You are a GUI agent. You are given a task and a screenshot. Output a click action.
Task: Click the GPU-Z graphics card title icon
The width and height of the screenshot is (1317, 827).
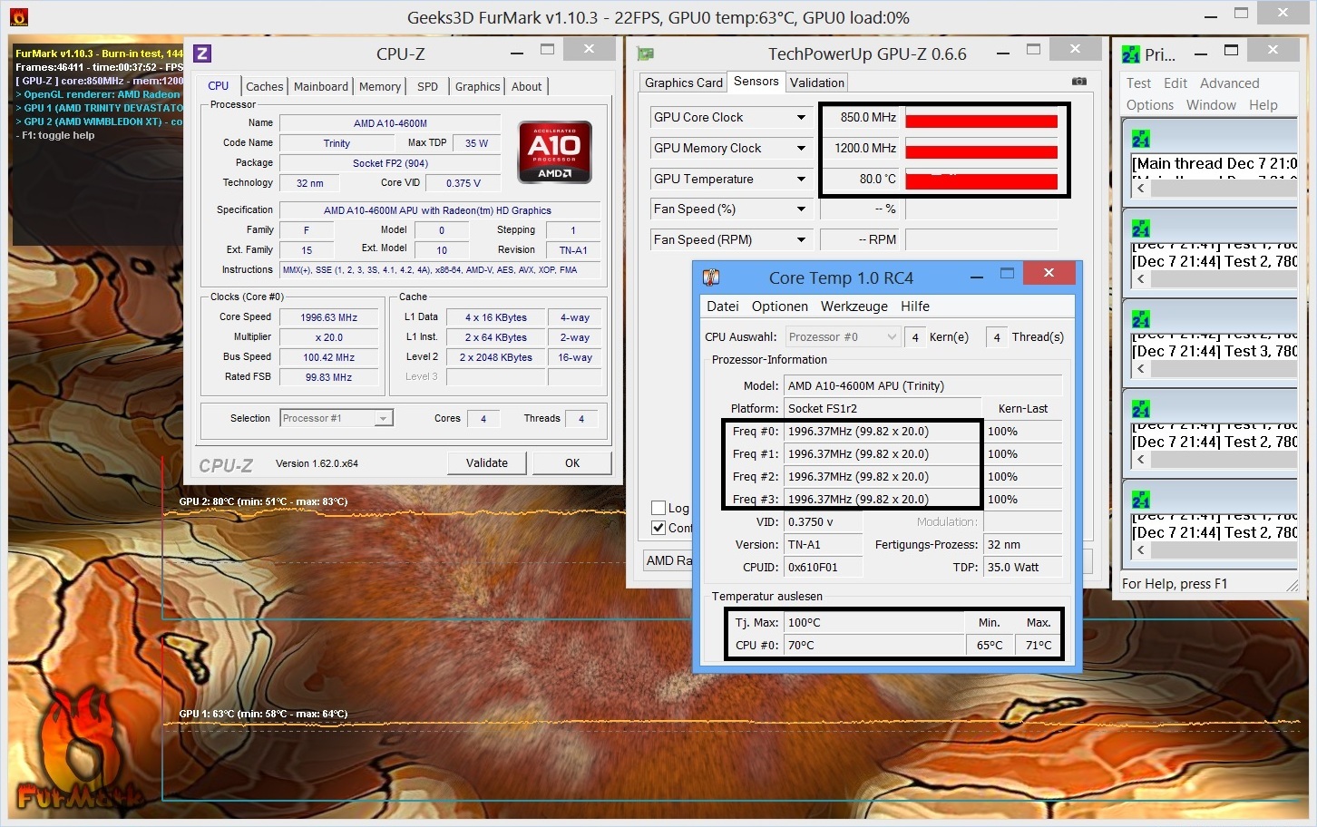(646, 54)
